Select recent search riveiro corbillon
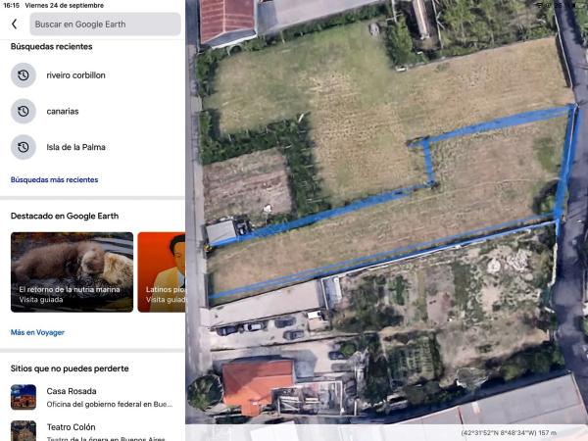The width and height of the screenshot is (588, 441). coord(75,75)
